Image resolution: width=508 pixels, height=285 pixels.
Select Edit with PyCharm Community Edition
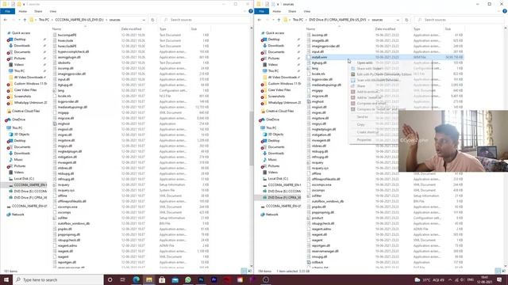(384, 74)
